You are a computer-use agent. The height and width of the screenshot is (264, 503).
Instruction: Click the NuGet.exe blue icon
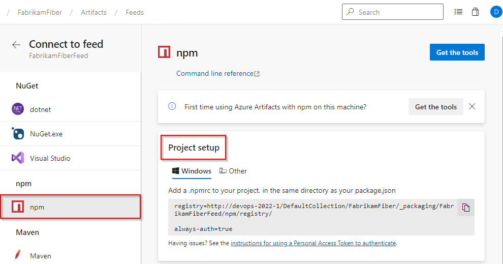[18, 134]
